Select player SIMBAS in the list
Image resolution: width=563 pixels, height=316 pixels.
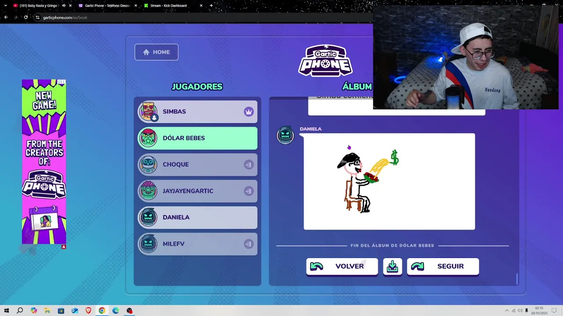coord(197,111)
